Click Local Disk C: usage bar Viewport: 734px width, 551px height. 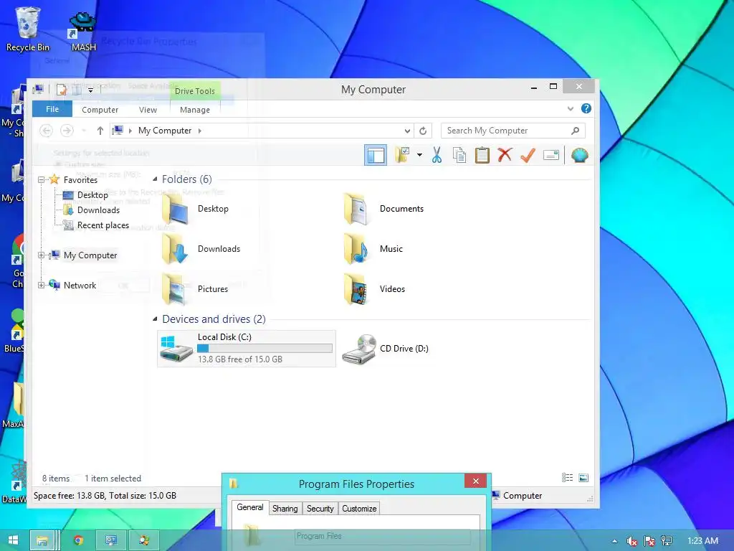(x=265, y=348)
